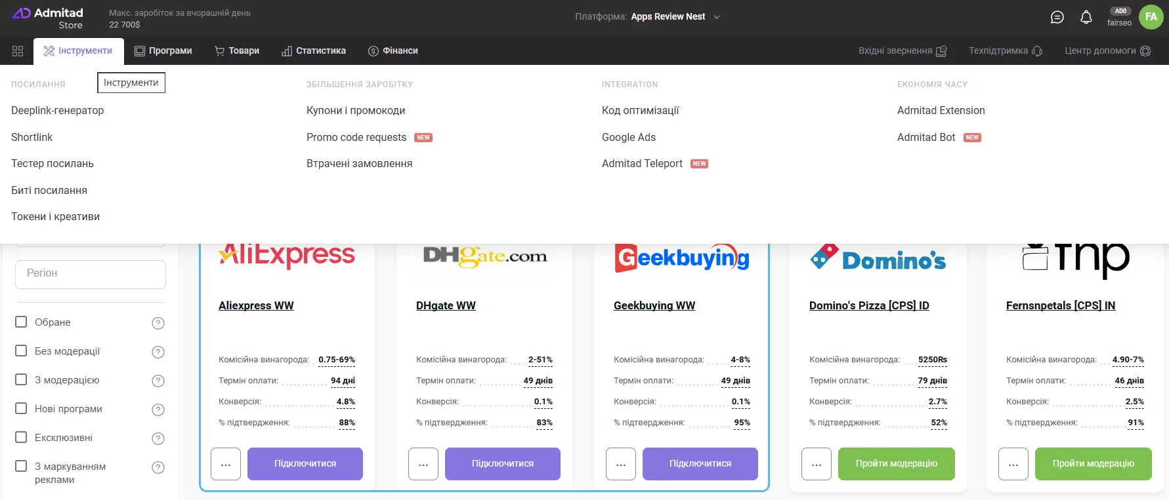Click help icon next to Обране
This screenshot has width=1169, height=500.
pyautogui.click(x=158, y=323)
